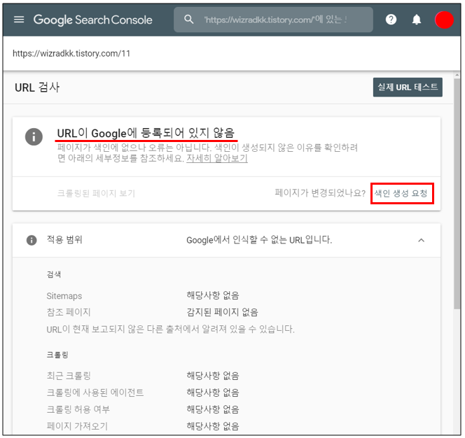465x438 pixels.
Task: Click the info icon next to 적용 범위
Action: tap(32, 240)
